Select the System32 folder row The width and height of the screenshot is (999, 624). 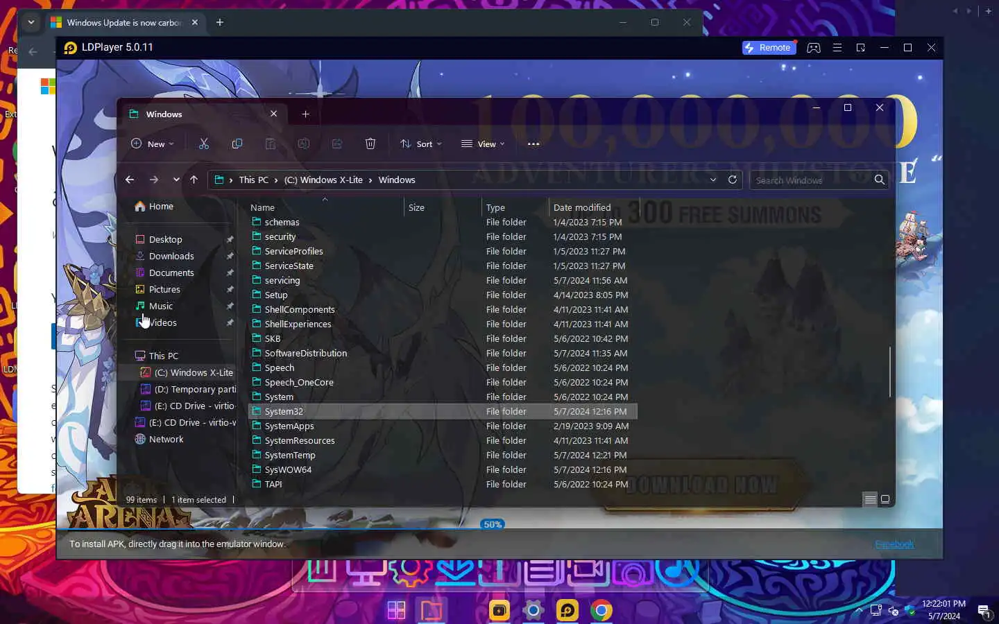(443, 411)
